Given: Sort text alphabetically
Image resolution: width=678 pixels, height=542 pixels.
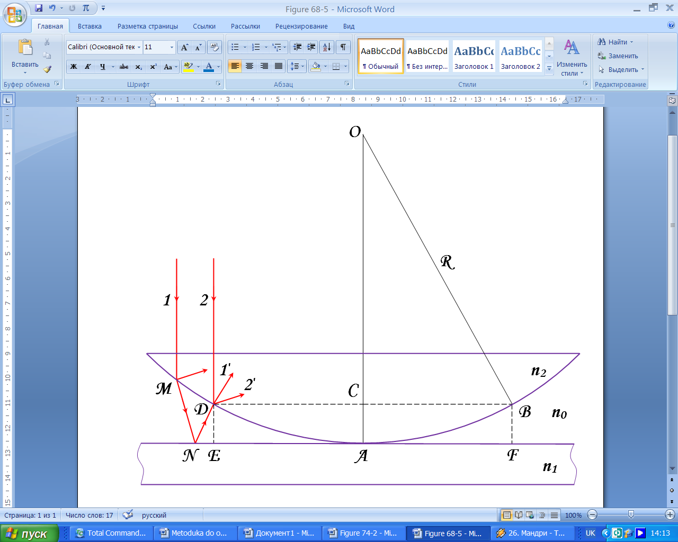Looking at the screenshot, I should [x=327, y=47].
